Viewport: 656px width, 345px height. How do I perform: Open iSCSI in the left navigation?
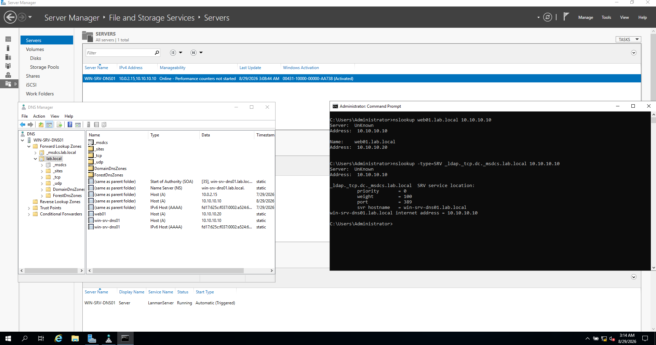31,85
